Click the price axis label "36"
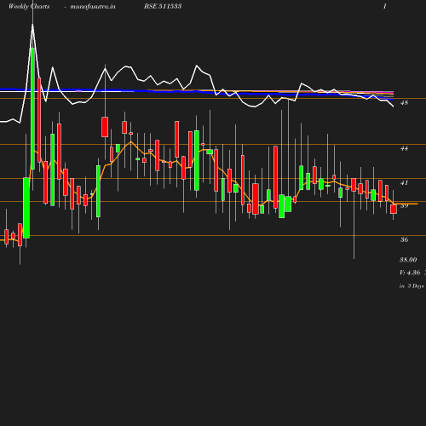The image size is (426, 426). pyautogui.click(x=404, y=239)
